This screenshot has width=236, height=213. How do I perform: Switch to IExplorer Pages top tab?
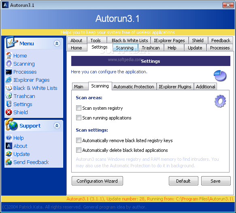coord(169,40)
